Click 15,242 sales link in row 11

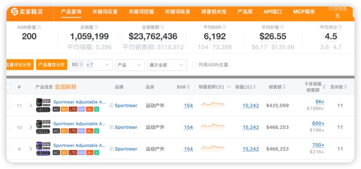(251, 106)
